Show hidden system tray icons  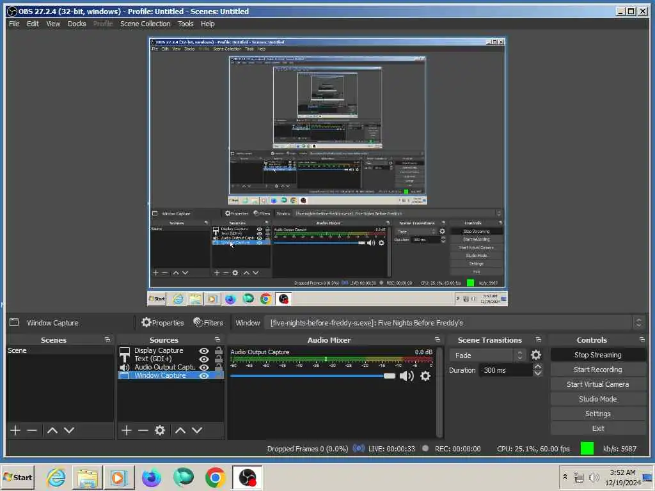565,476
